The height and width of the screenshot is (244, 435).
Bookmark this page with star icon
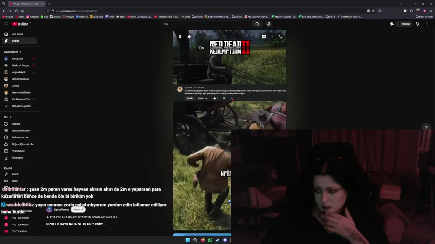[x=373, y=11]
